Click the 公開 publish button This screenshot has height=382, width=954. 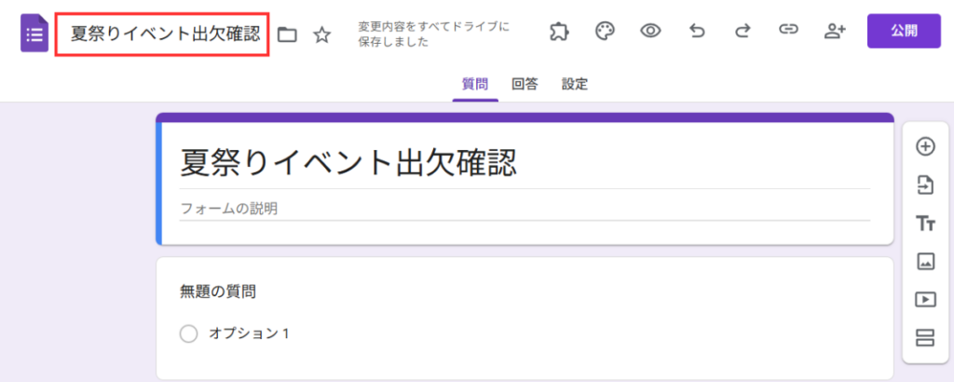click(904, 31)
